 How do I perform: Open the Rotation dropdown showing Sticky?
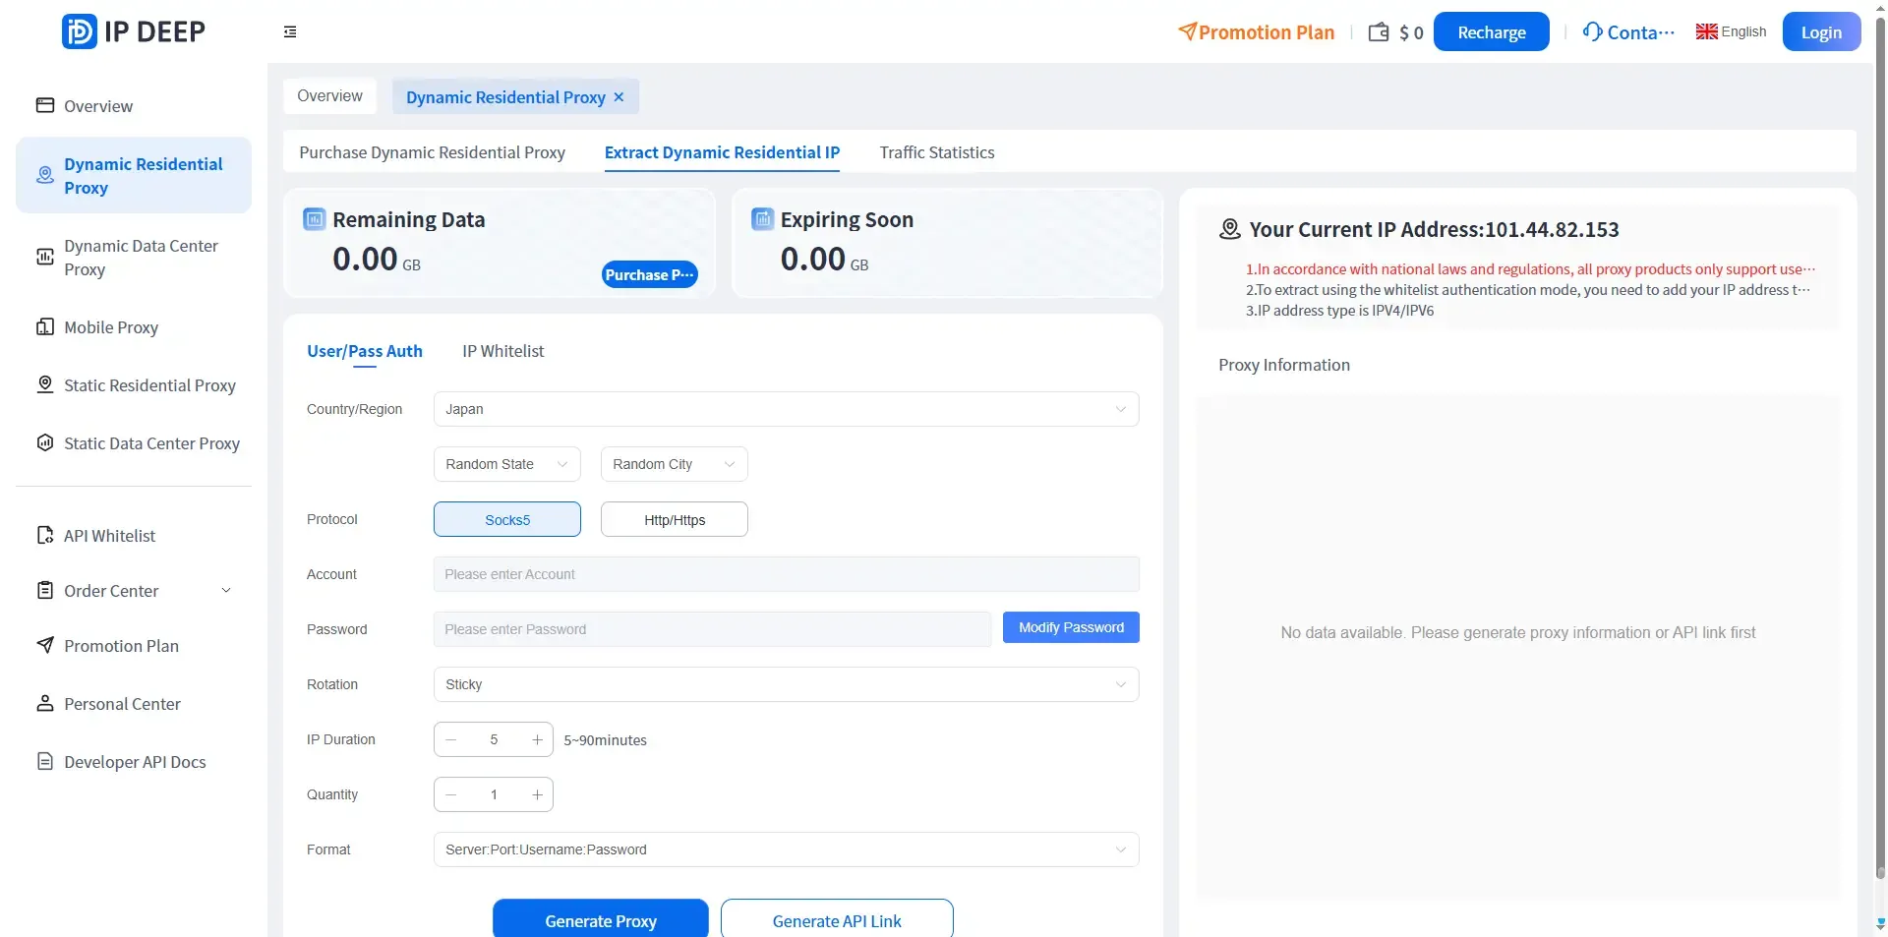coord(787,684)
